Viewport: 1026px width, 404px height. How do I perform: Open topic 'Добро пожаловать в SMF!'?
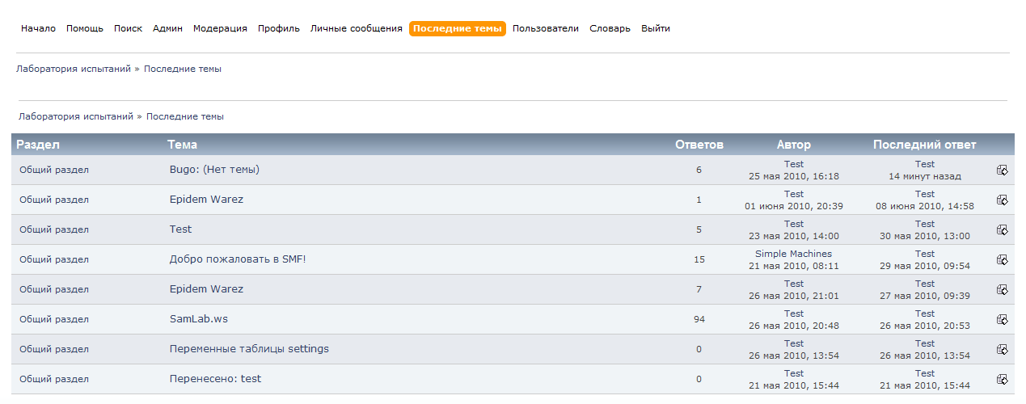(238, 259)
